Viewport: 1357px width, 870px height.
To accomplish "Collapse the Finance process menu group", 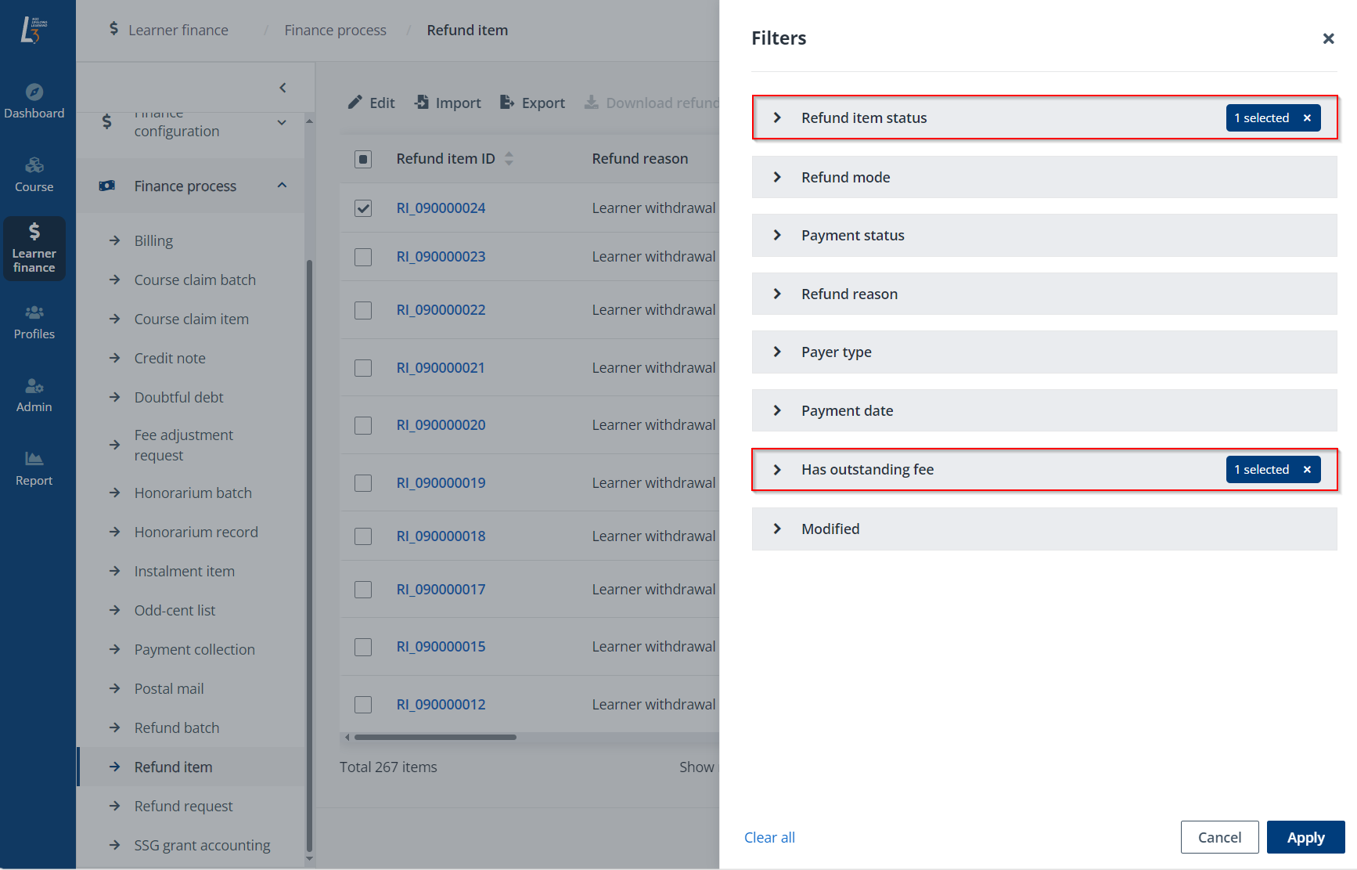I will [x=282, y=186].
